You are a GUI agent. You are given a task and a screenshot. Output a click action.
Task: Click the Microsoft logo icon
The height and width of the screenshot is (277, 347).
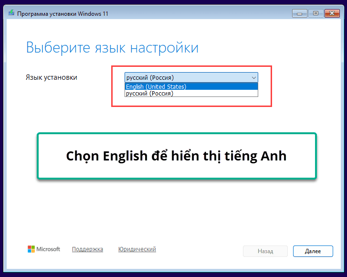point(31,249)
